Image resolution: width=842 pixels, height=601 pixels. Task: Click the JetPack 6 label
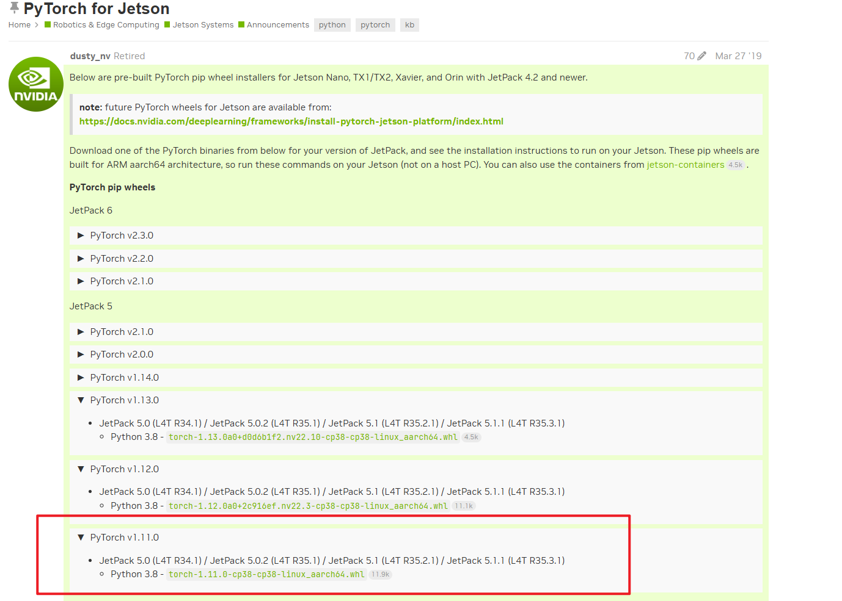point(91,211)
